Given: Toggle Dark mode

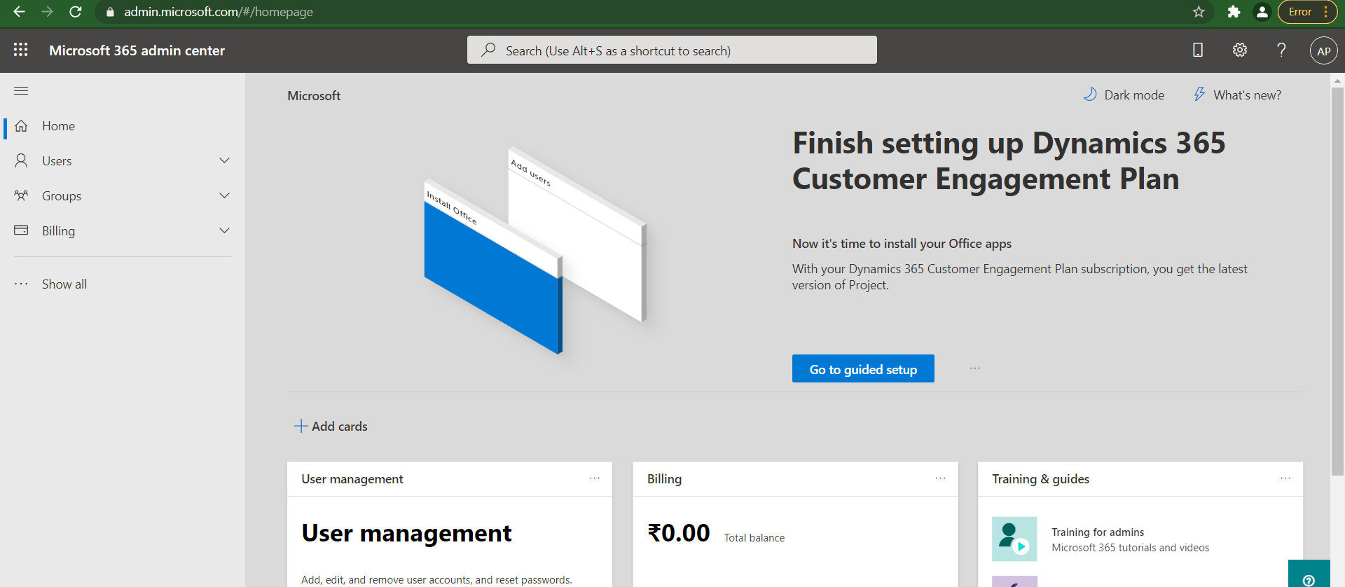Looking at the screenshot, I should point(1124,95).
